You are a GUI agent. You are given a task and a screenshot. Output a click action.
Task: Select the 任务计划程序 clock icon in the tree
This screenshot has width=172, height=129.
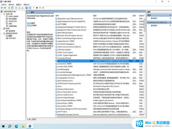point(7,16)
